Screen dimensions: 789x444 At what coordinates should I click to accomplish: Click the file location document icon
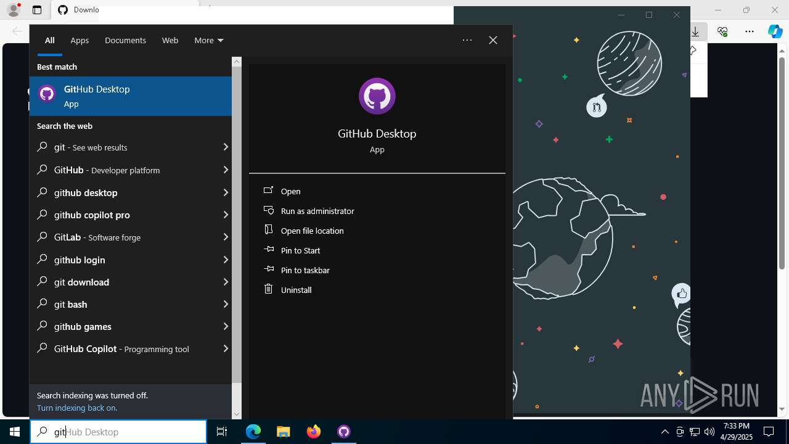[x=268, y=229]
